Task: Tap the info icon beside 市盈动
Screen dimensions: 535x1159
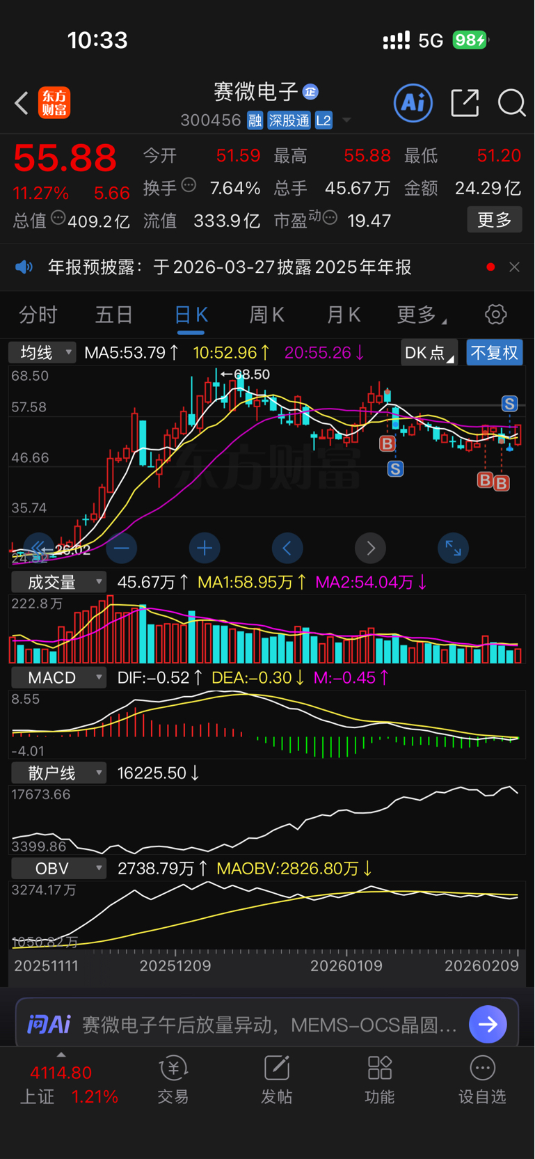Action: (330, 218)
